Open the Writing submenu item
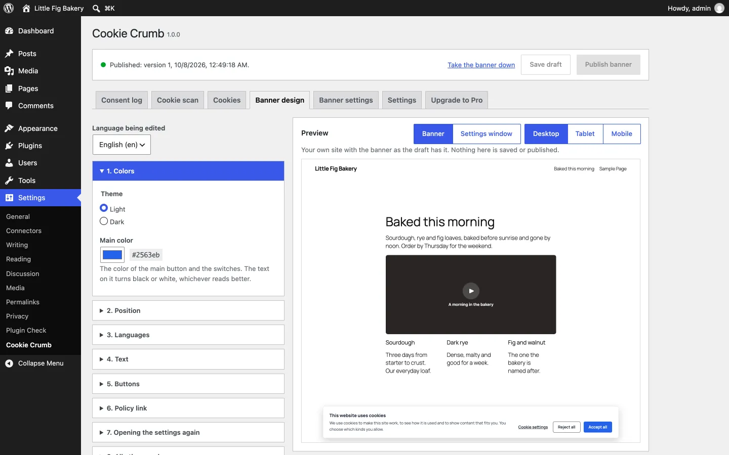This screenshot has width=729, height=455. [17, 245]
